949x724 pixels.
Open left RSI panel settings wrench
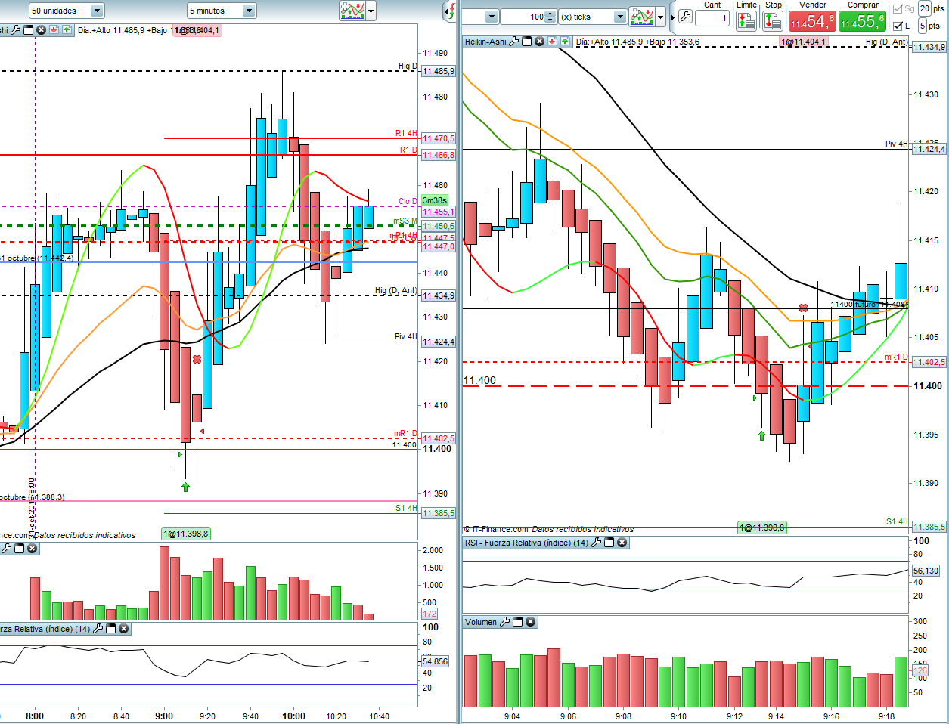(98, 629)
